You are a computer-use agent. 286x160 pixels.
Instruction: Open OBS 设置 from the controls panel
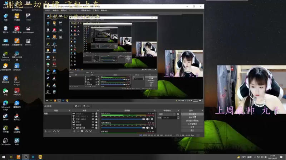pyautogui.click(x=192, y=127)
